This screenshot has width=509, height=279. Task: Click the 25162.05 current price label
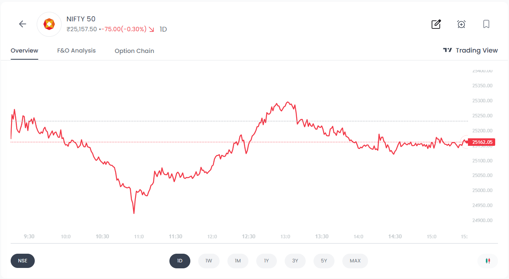[x=481, y=142]
